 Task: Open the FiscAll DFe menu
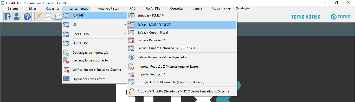(153, 9)
